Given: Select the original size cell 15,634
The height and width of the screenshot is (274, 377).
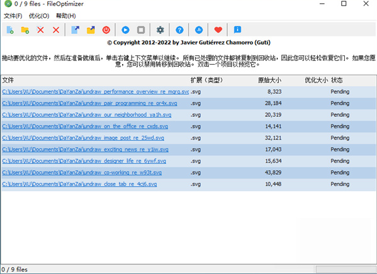Looking at the screenshot, I should 273,161.
